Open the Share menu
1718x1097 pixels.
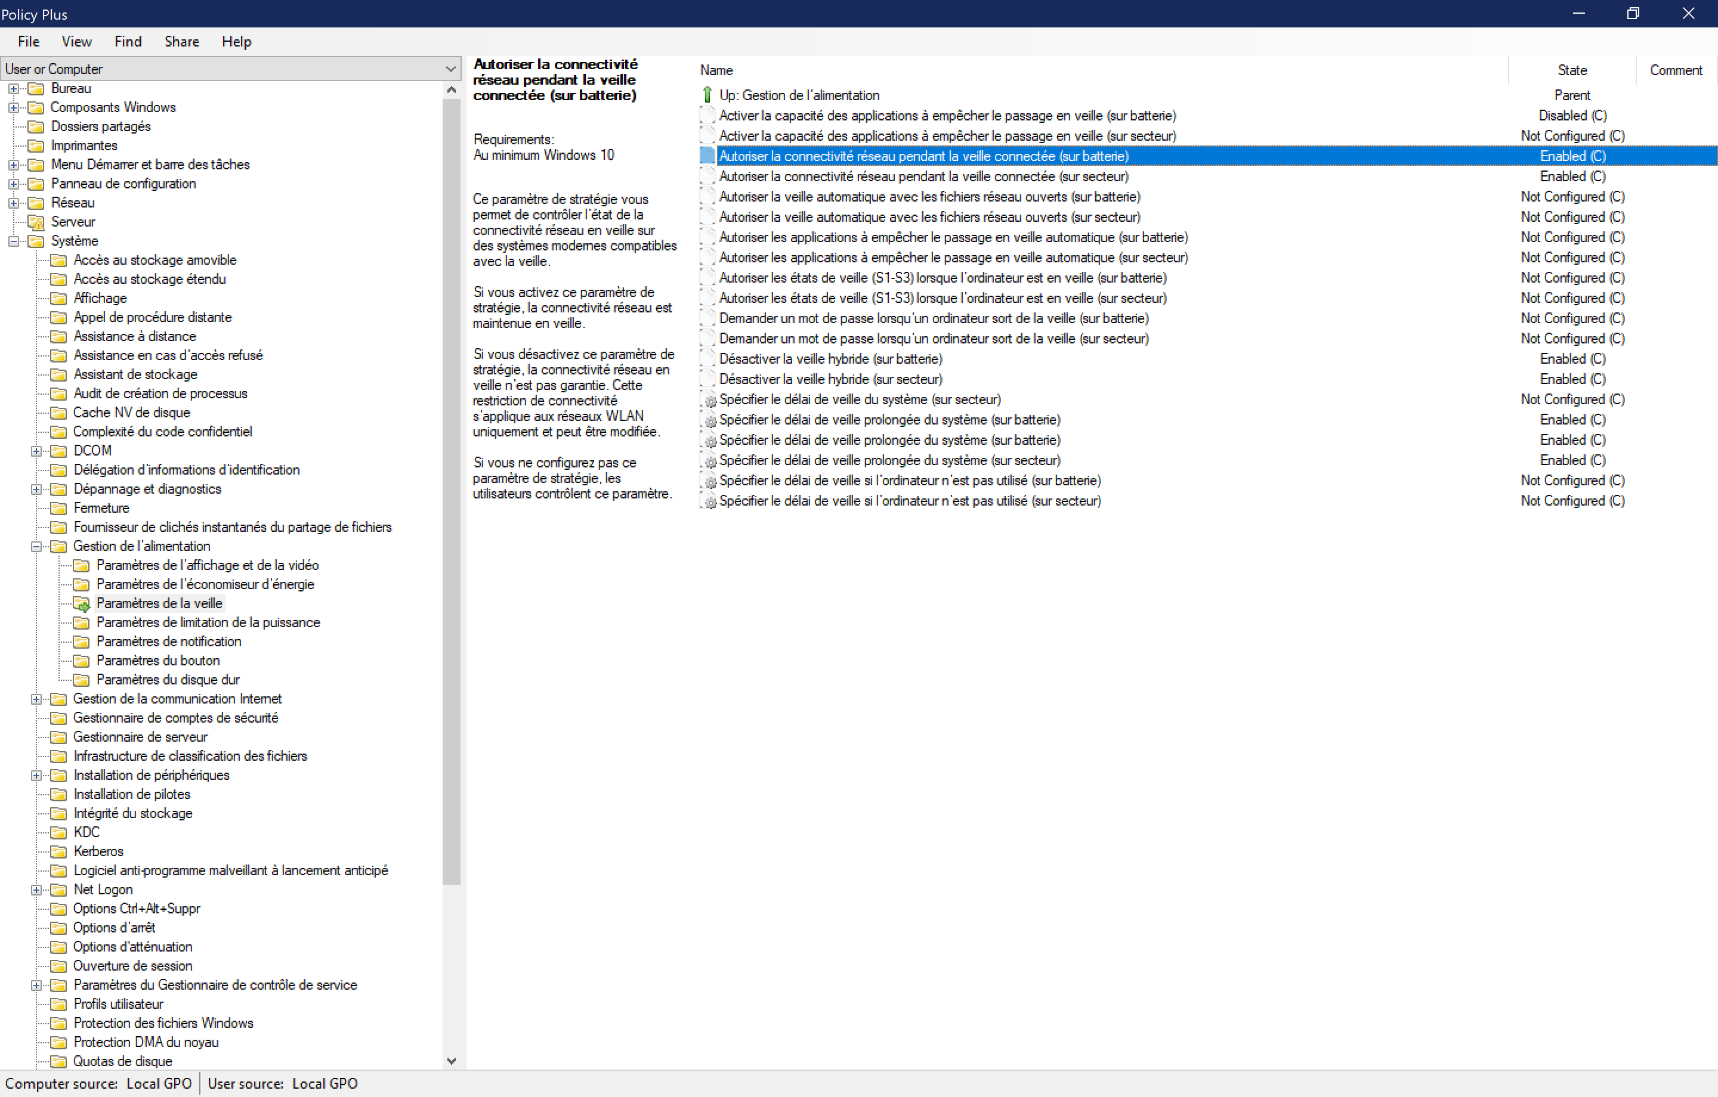(x=181, y=41)
